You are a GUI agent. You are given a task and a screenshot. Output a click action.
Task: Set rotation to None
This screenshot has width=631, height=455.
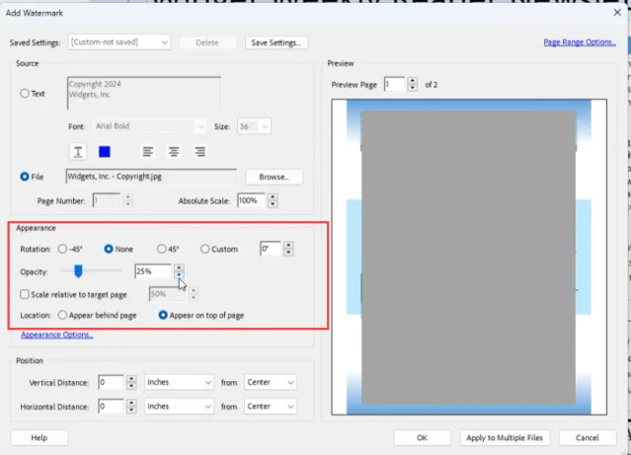pos(109,249)
